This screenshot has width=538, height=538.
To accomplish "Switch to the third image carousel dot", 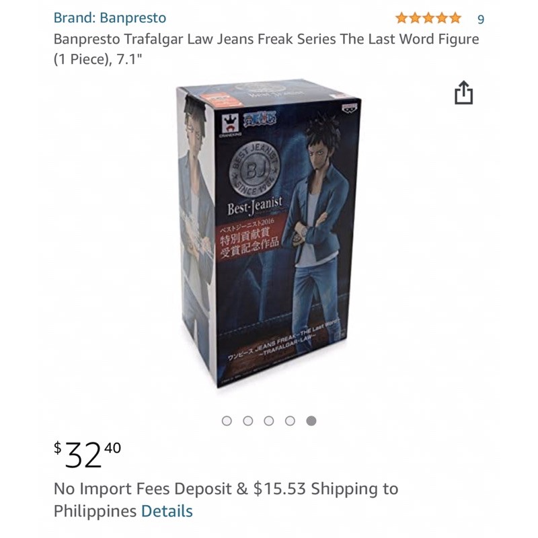I will [269, 421].
